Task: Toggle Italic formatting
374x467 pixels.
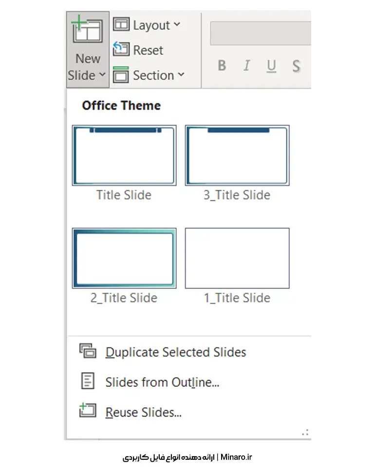Action: click(x=247, y=65)
